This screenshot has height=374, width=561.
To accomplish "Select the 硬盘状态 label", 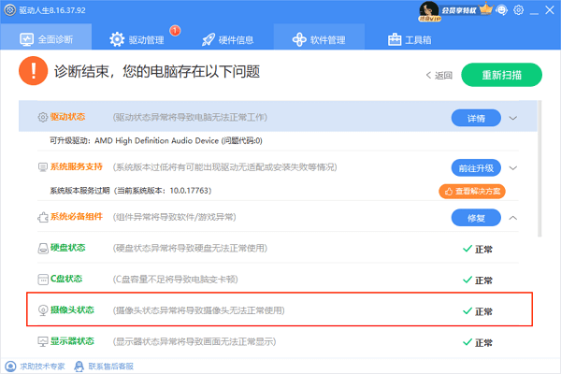I will [x=68, y=248].
